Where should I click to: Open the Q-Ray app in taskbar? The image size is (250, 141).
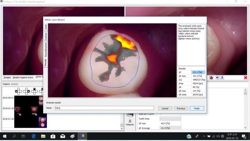(x=82, y=136)
